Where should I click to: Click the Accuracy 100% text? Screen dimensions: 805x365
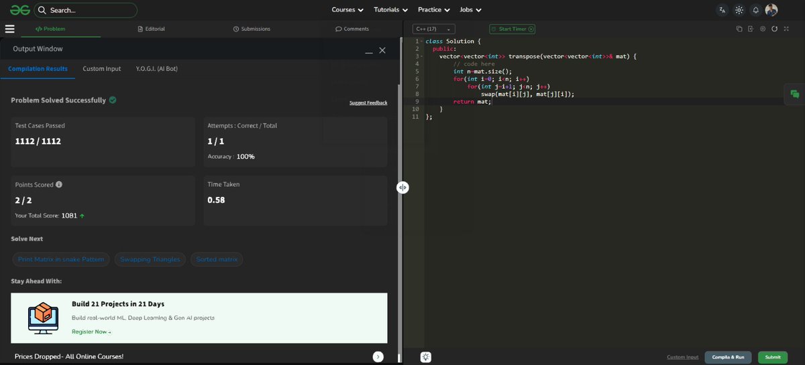point(231,156)
